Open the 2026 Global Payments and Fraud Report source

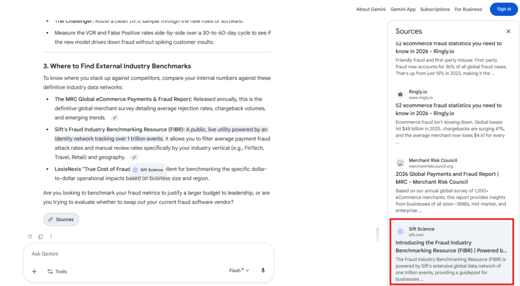(x=447, y=178)
